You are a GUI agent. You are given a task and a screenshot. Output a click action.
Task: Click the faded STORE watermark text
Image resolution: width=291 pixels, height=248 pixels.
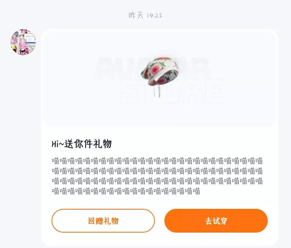click(x=171, y=91)
